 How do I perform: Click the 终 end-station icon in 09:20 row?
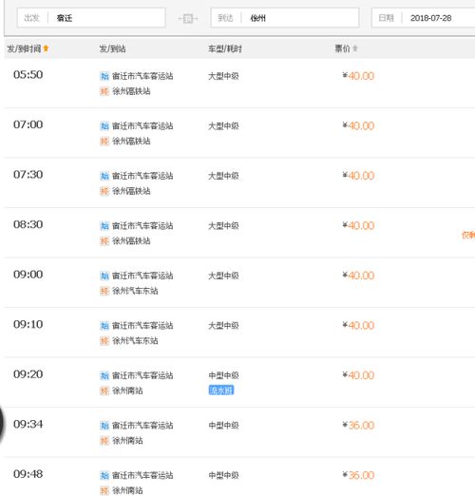(x=104, y=391)
